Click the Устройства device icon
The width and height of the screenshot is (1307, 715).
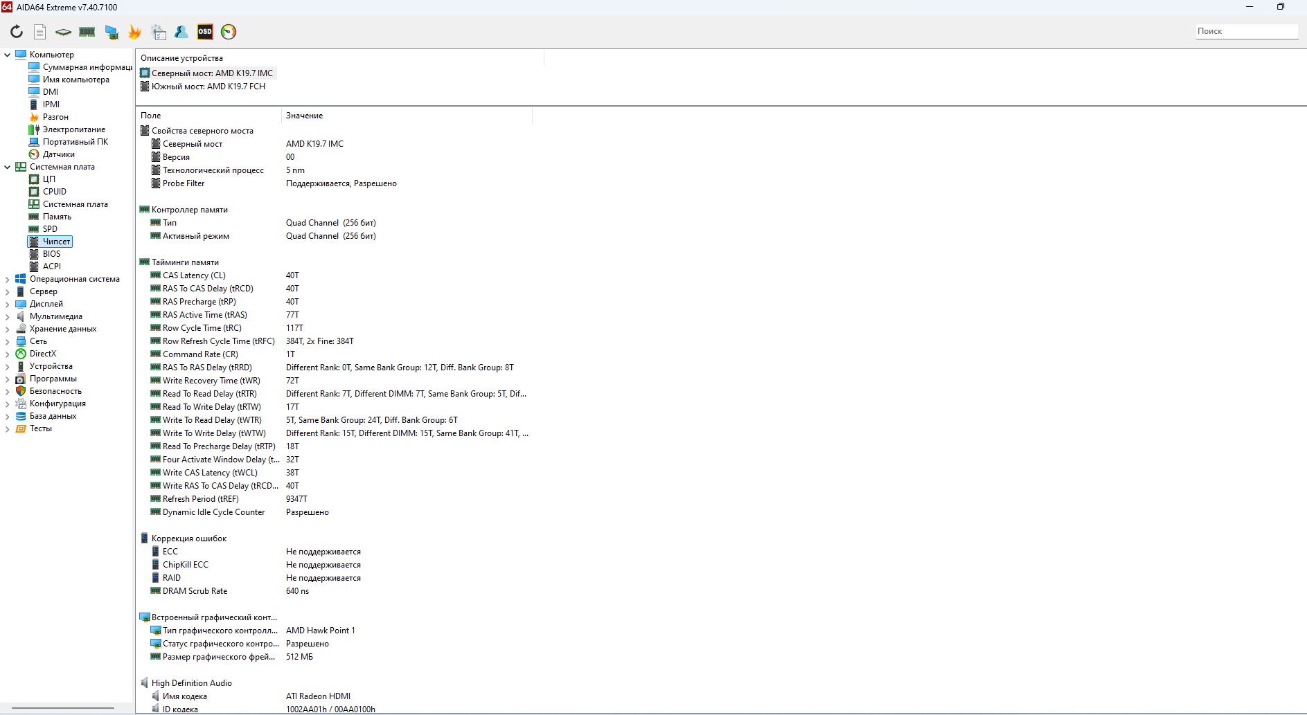(21, 366)
